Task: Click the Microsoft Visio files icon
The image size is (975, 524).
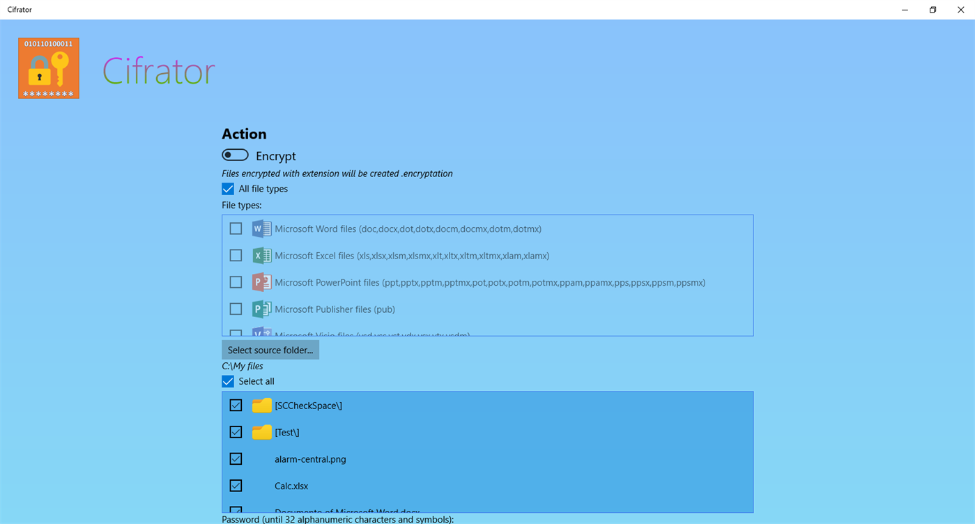Action: coord(261,333)
